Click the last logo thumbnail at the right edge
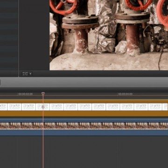168x168 pixels. pos(165,107)
